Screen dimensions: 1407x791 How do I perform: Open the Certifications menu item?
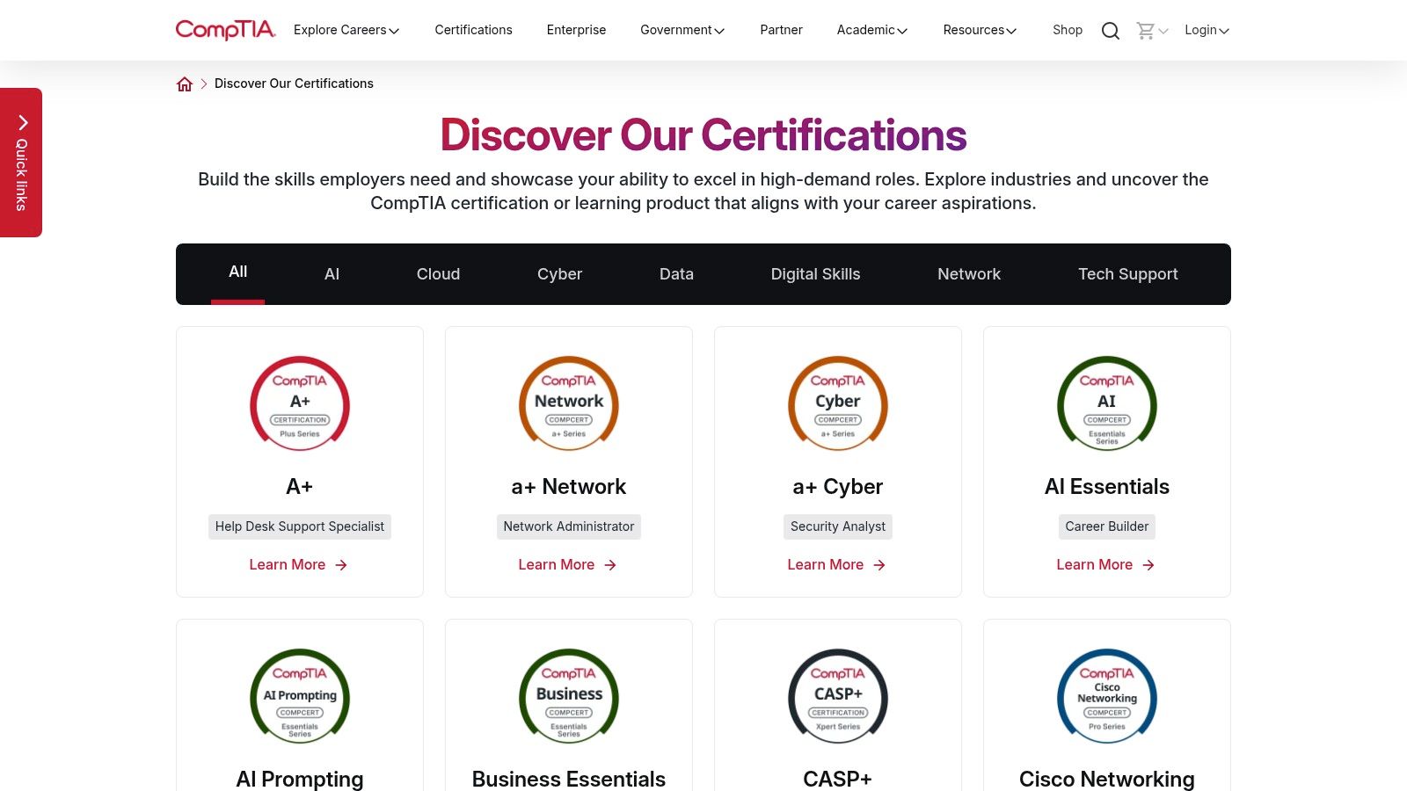tap(473, 29)
